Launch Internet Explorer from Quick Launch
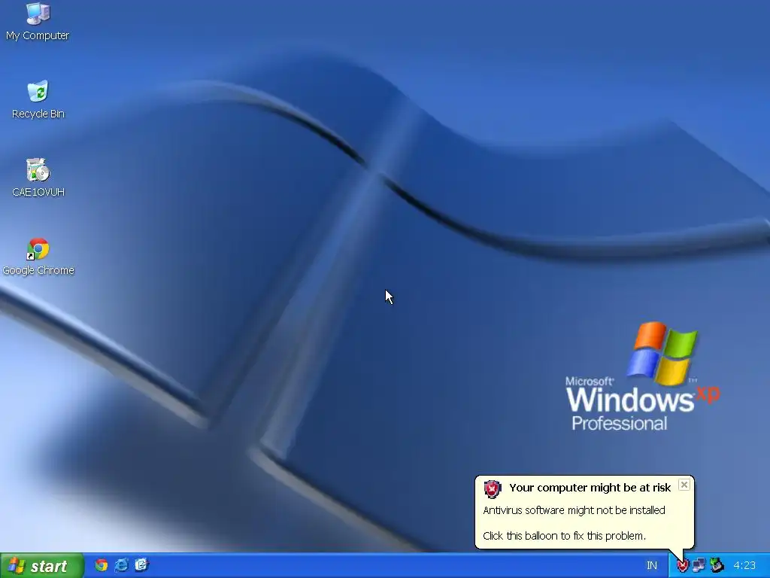770x578 pixels. (x=121, y=565)
